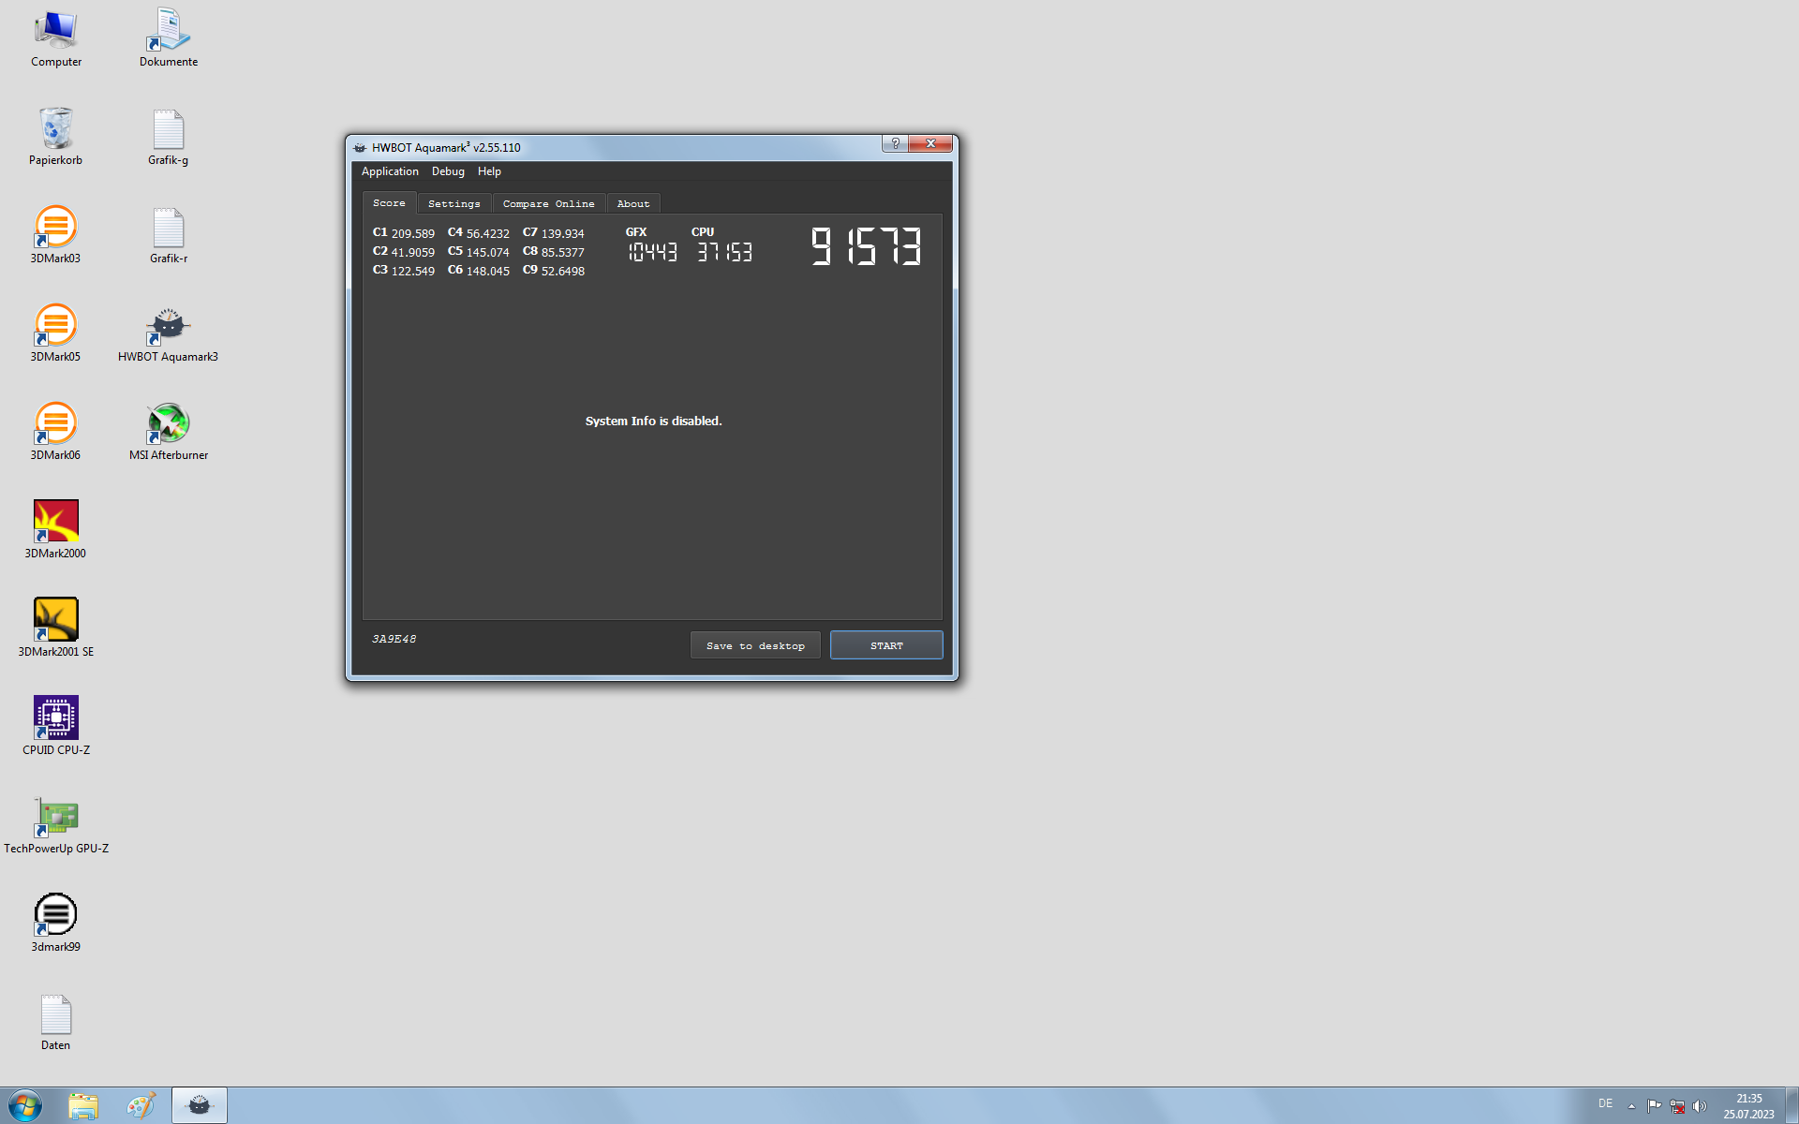1799x1124 pixels.
Task: Click the C9 value 52.6498
Action: click(x=563, y=271)
